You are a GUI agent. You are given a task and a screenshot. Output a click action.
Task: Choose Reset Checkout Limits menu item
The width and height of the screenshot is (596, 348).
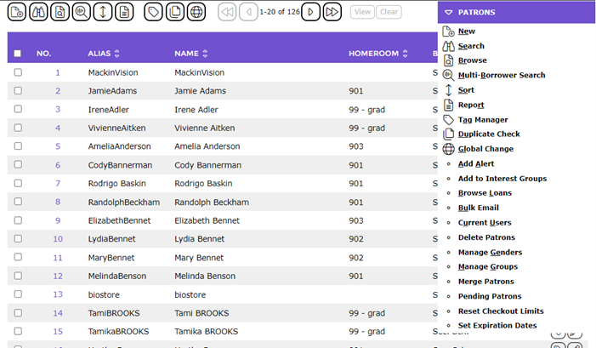(501, 311)
